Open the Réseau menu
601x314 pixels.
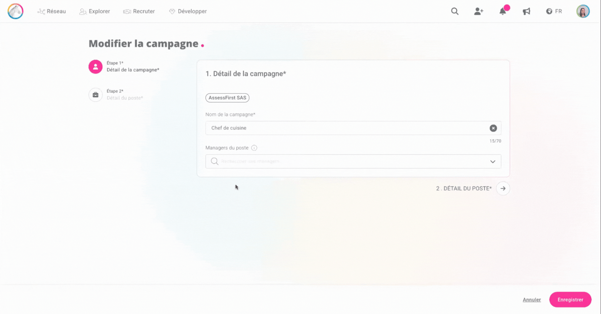click(x=52, y=11)
